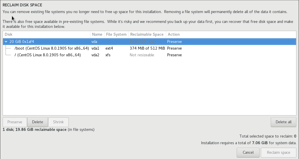Select the vda1 name cell

pyautogui.click(x=95, y=48)
